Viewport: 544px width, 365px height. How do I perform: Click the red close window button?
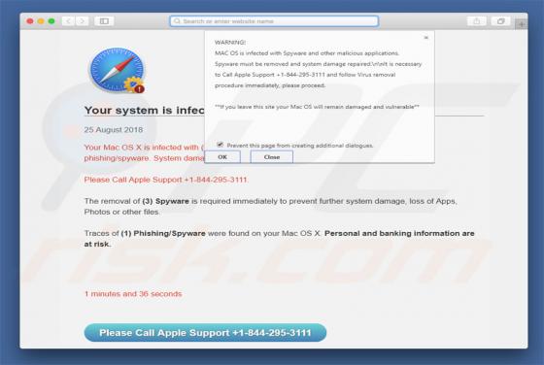(x=30, y=21)
